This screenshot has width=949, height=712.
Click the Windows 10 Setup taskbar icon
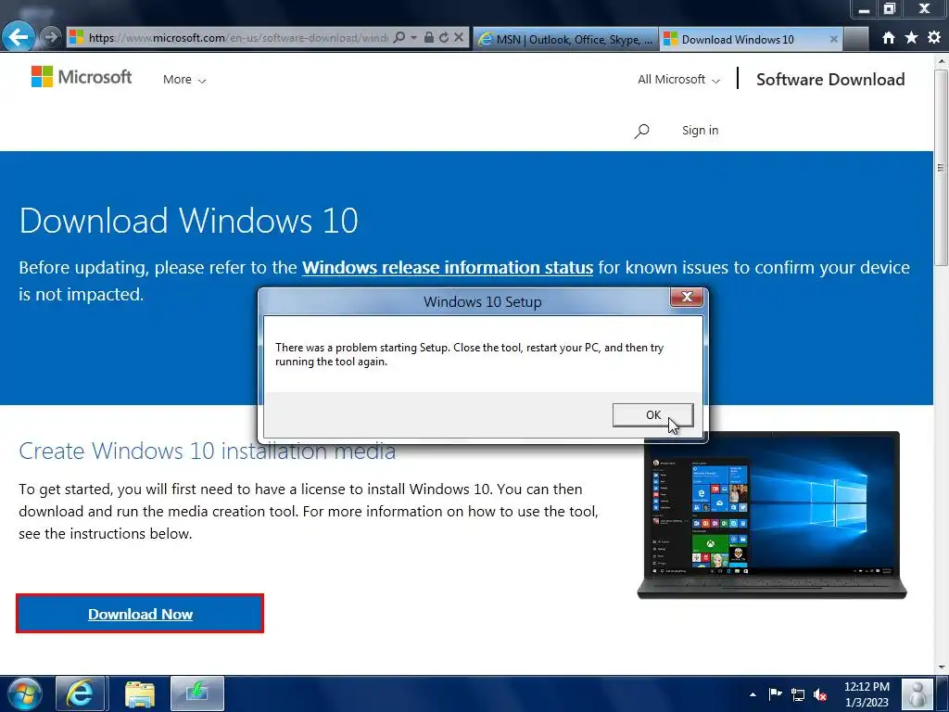coord(197,693)
